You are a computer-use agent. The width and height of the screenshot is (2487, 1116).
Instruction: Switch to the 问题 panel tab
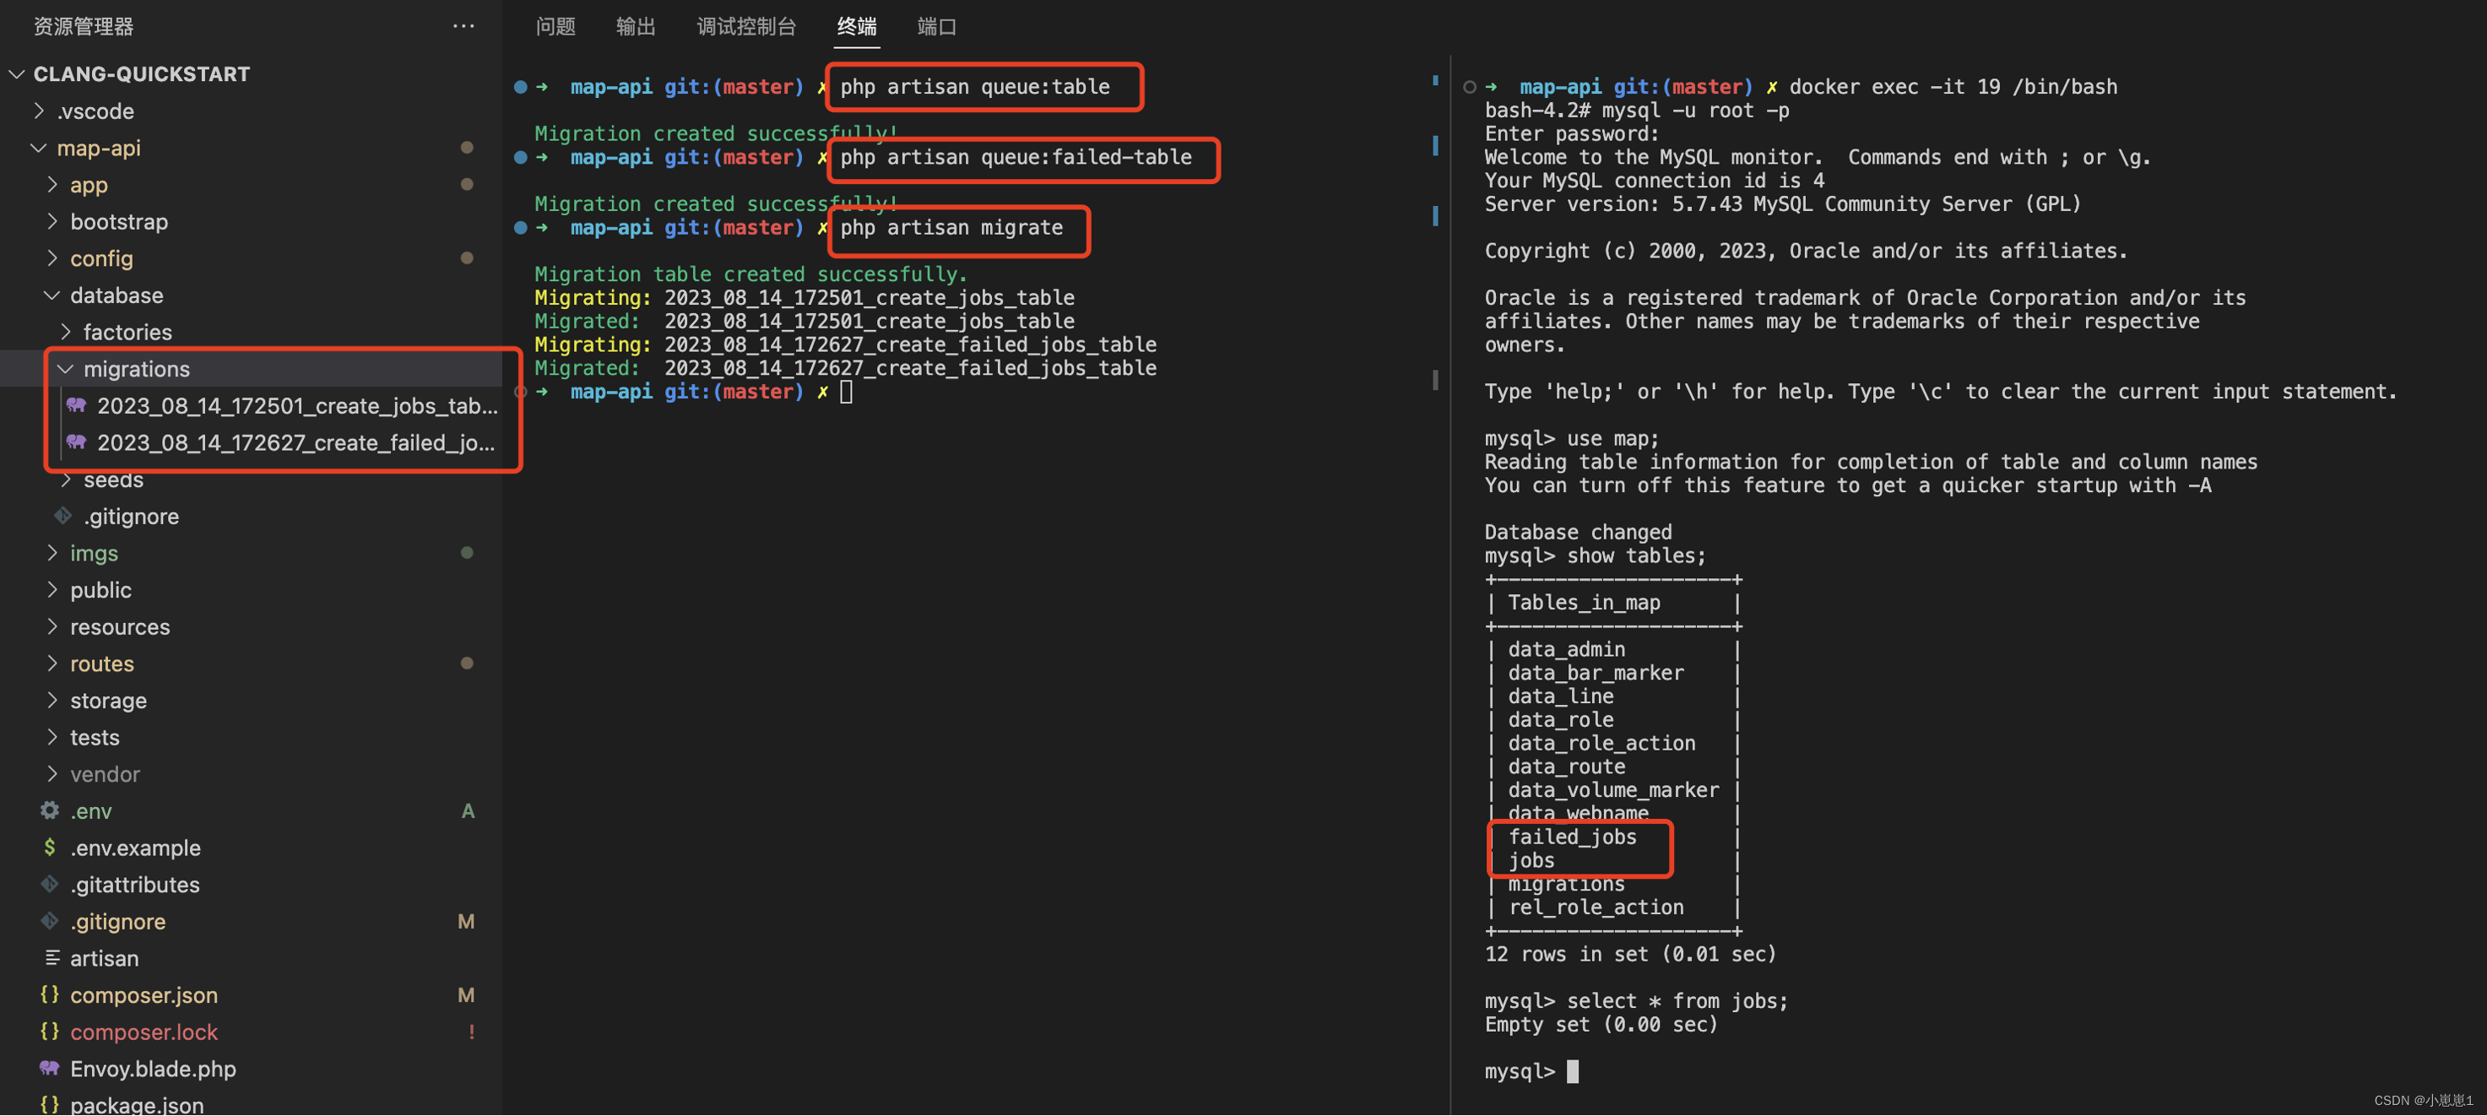555,26
